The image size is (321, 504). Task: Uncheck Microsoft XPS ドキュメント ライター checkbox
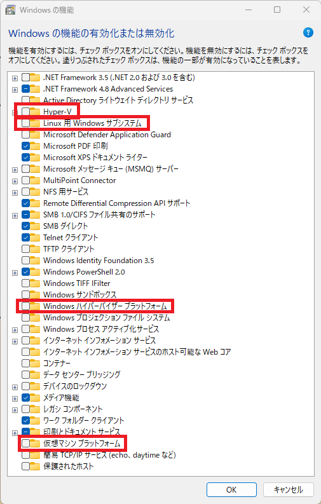pyautogui.click(x=25, y=158)
